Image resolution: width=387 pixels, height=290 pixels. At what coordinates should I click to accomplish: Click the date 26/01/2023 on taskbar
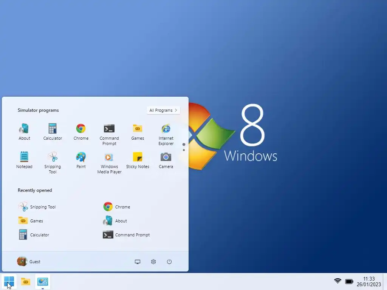point(369,284)
